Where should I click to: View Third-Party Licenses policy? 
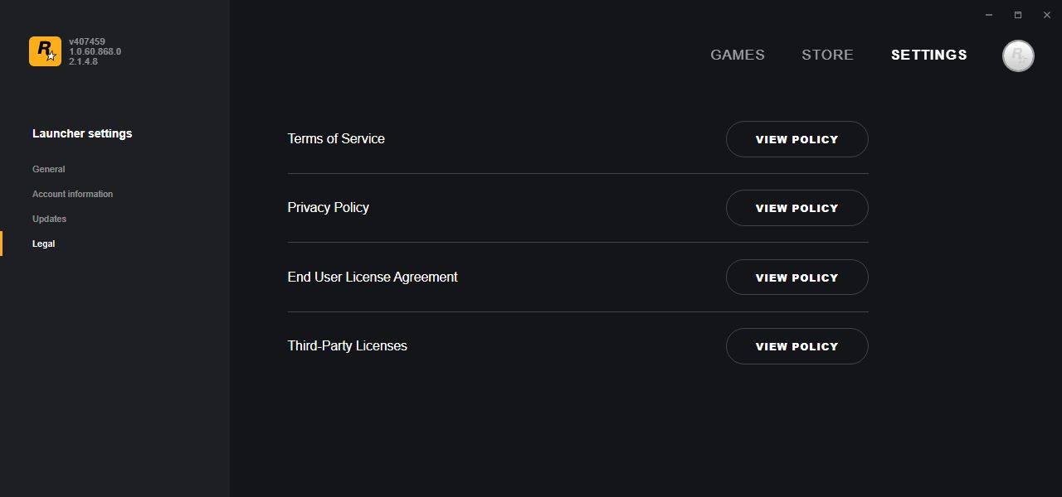tap(797, 346)
